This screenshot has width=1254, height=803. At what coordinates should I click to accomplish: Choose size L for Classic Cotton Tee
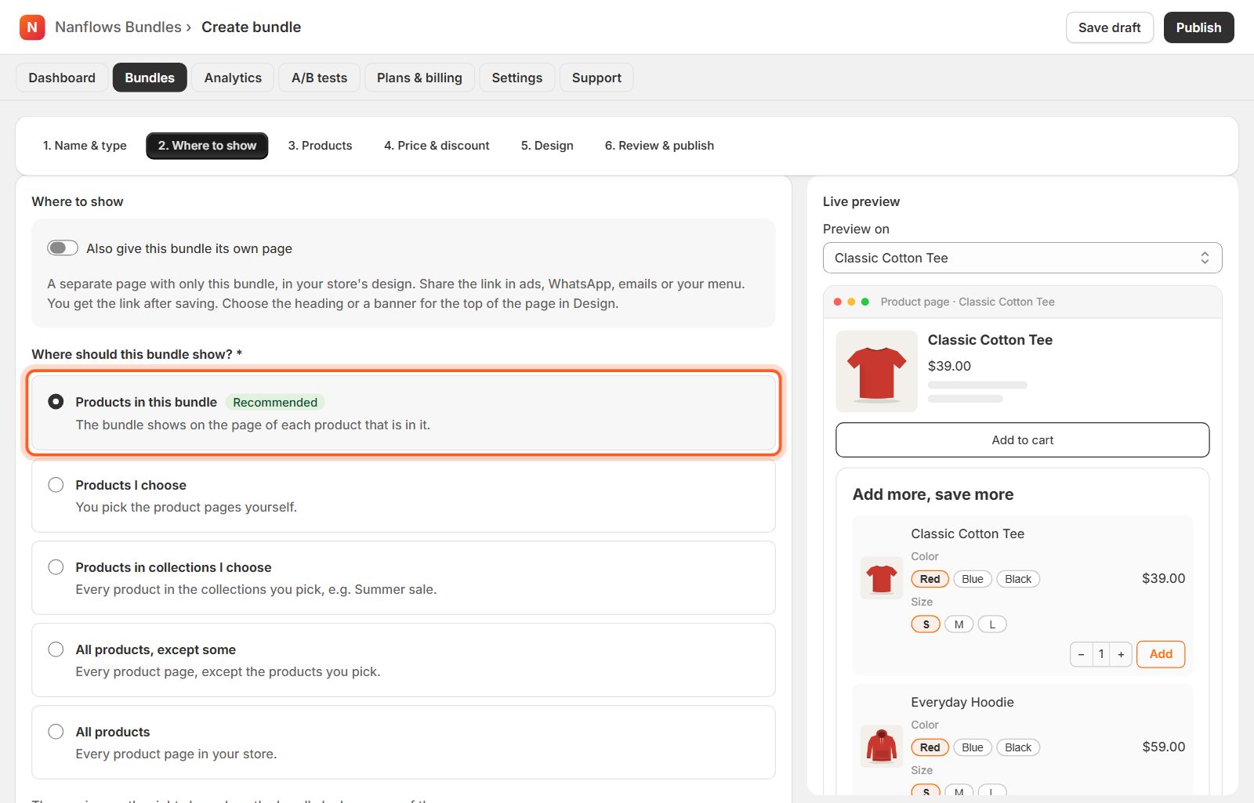click(x=992, y=624)
